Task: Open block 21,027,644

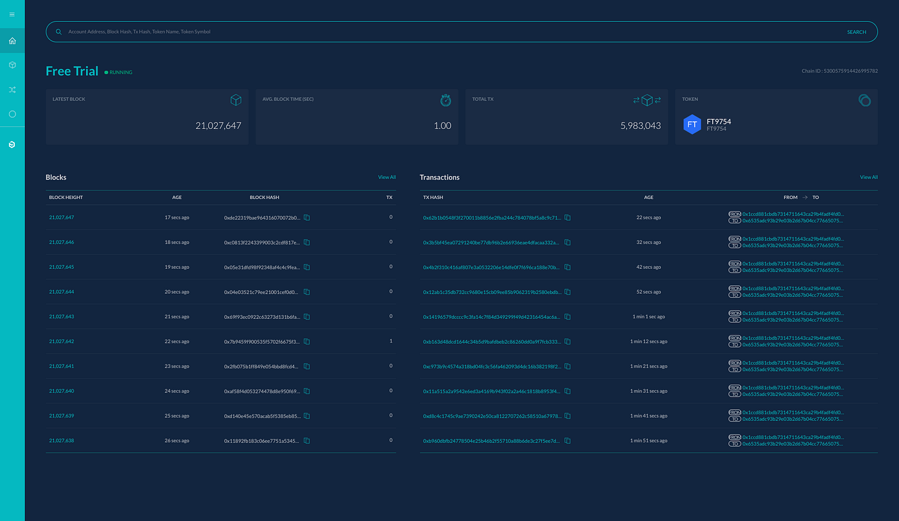Action: pyautogui.click(x=62, y=292)
